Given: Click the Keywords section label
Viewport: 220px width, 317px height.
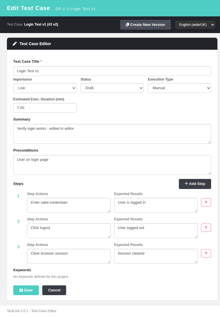Looking at the screenshot, I should click(x=22, y=270).
